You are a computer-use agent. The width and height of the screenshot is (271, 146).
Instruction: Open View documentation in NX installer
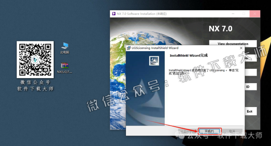click(x=233, y=44)
